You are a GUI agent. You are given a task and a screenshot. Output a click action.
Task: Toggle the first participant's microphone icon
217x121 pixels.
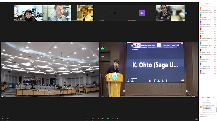pos(214,8)
